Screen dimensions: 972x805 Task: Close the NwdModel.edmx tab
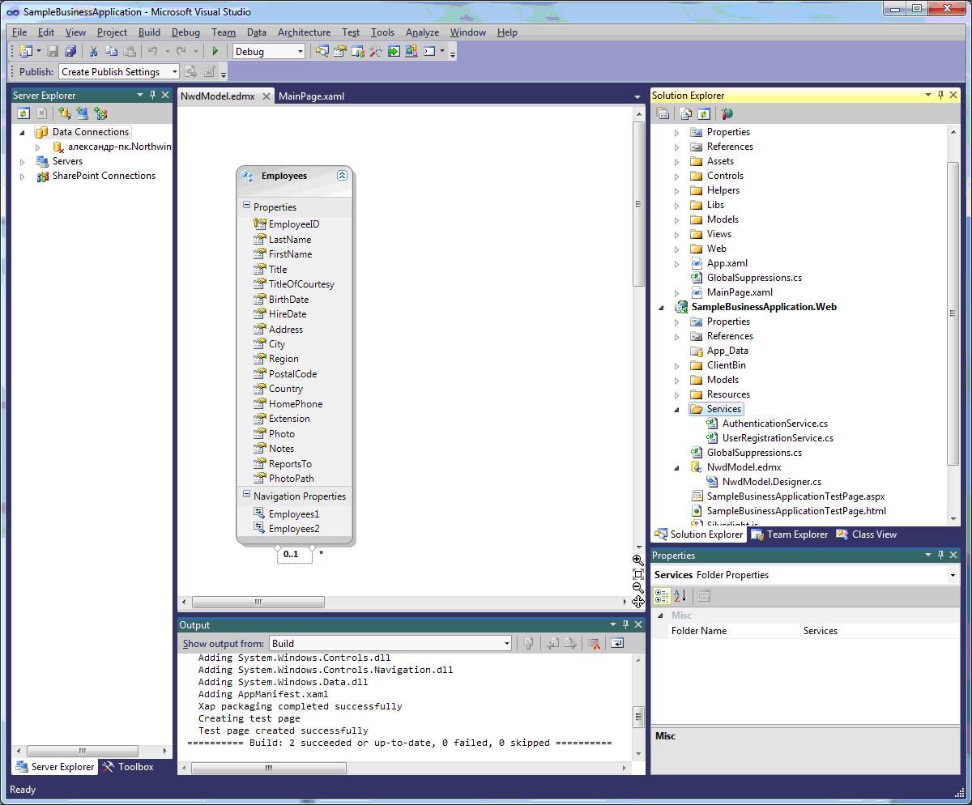point(266,96)
